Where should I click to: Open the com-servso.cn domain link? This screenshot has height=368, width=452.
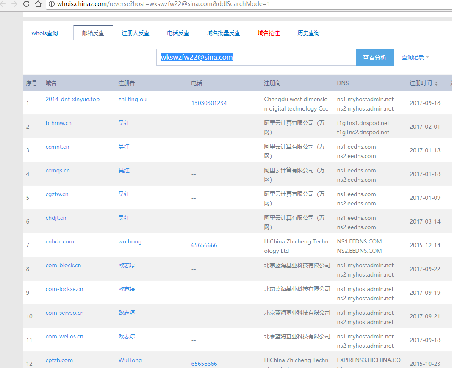point(64,313)
